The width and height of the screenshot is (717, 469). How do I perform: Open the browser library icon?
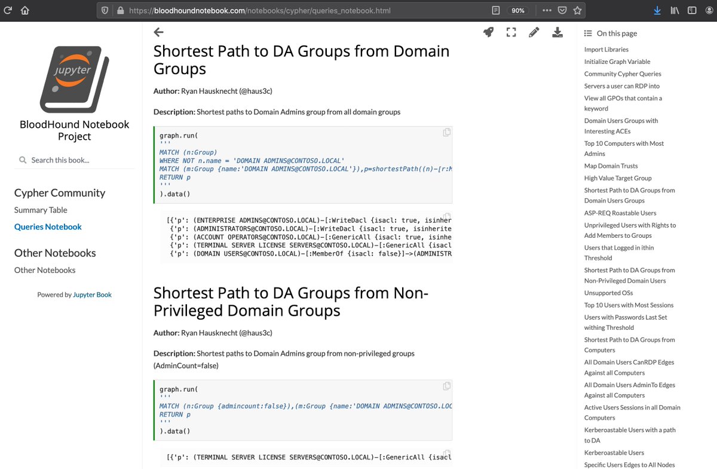tap(675, 10)
